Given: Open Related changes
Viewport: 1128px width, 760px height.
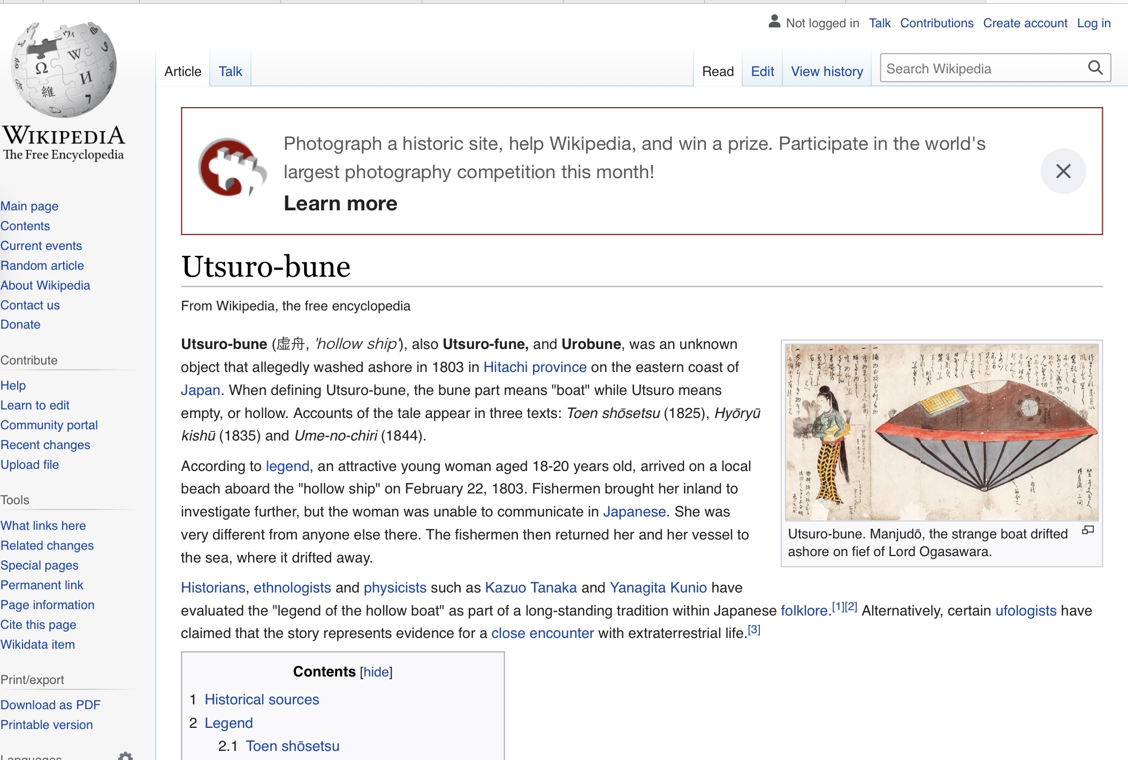Looking at the screenshot, I should coord(47,545).
